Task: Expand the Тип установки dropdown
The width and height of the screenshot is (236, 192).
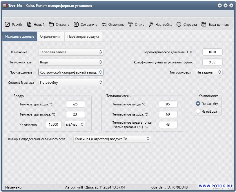Action: [209, 72]
